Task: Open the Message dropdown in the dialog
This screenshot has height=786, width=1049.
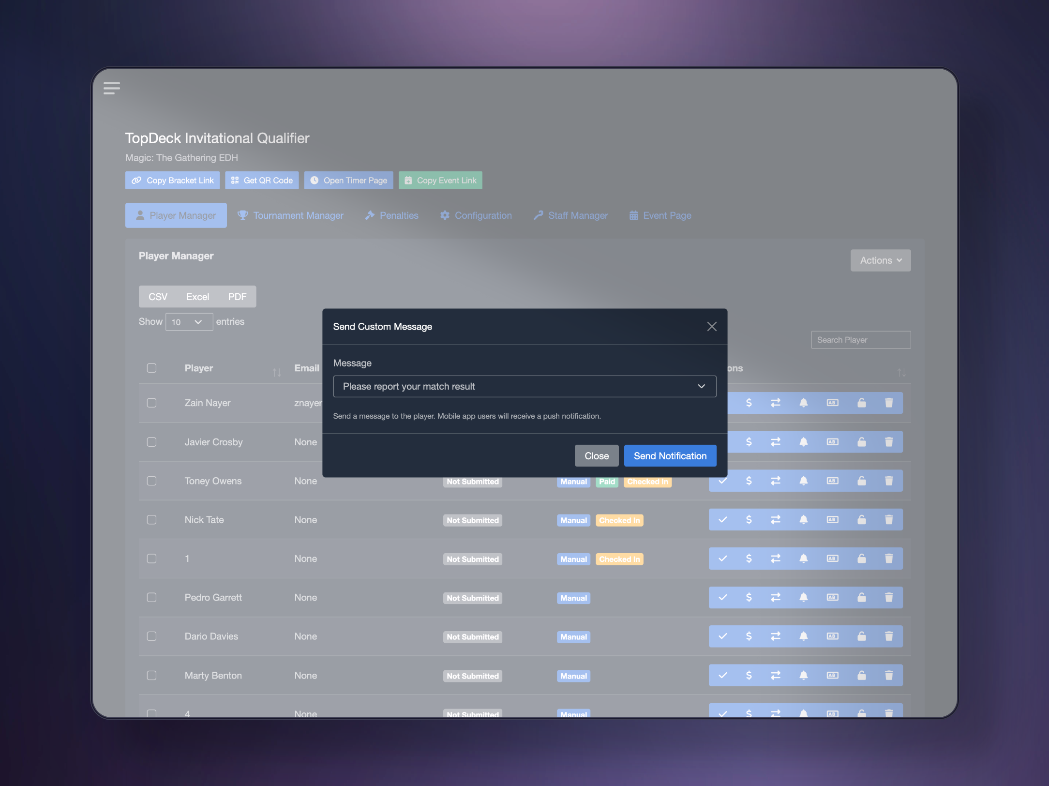Action: [x=524, y=387]
